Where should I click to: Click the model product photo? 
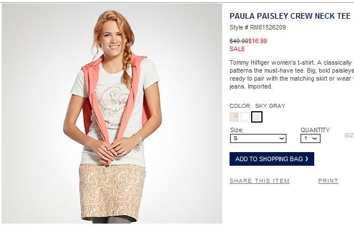click(x=112, y=113)
